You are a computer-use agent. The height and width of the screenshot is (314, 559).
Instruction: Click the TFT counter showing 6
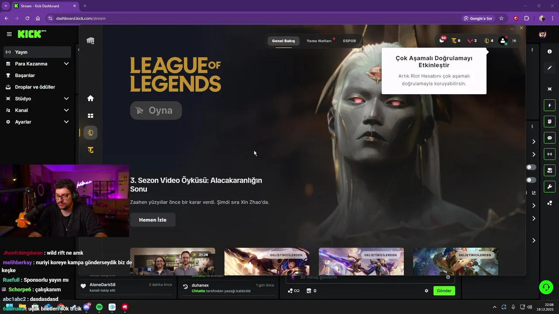coord(455,41)
